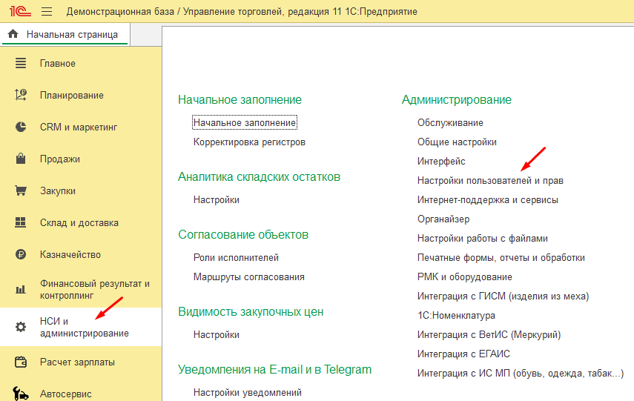This screenshot has height=401, width=634.
Task: Open Интеграция с ВетИС (Меркурий)
Action: coord(489,335)
